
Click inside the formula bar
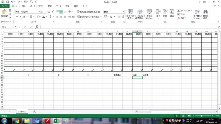tap(129, 27)
